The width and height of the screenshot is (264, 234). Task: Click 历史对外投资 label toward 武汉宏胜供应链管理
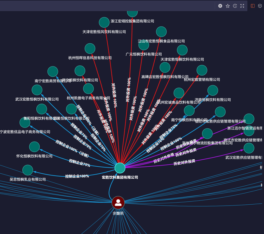coord(184,162)
